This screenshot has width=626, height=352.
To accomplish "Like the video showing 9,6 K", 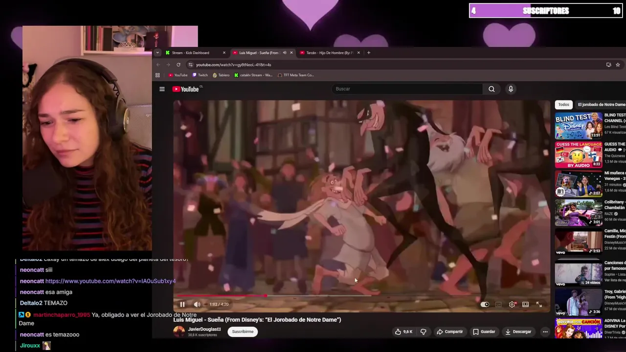I will point(404,331).
